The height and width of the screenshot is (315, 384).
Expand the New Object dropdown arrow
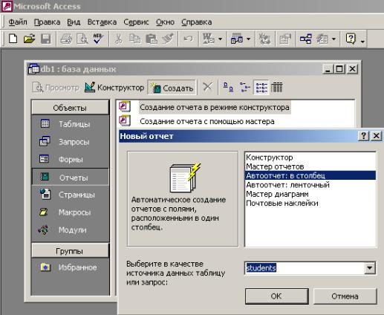point(333,39)
